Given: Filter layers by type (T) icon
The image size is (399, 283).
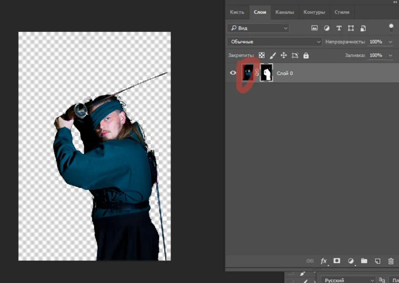Looking at the screenshot, I should [x=339, y=28].
